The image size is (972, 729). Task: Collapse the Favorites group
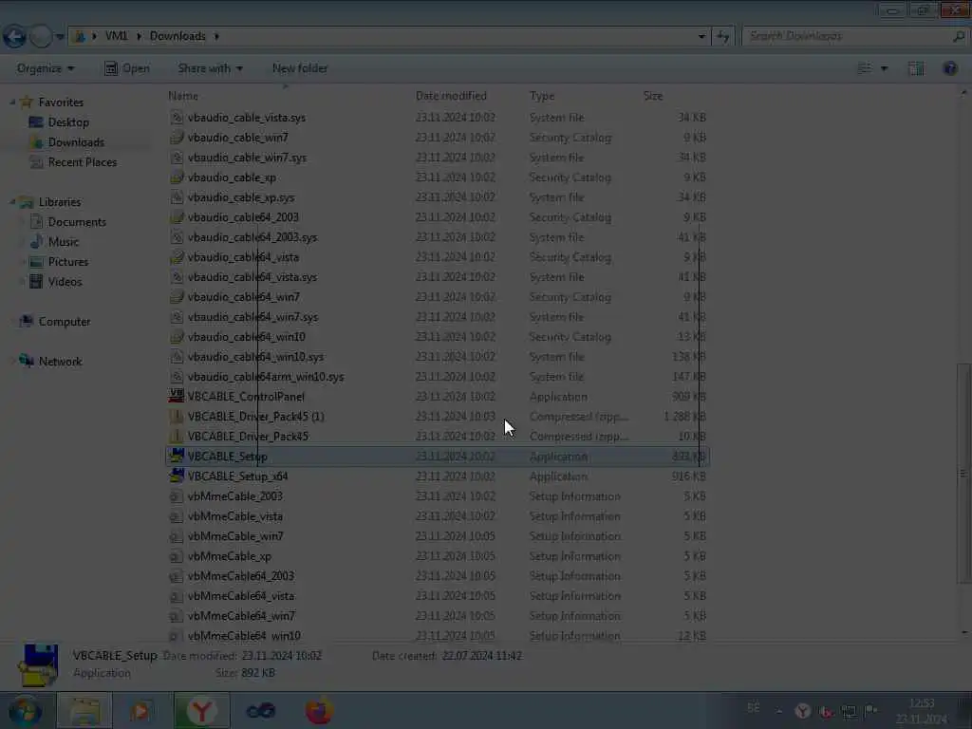(12, 102)
